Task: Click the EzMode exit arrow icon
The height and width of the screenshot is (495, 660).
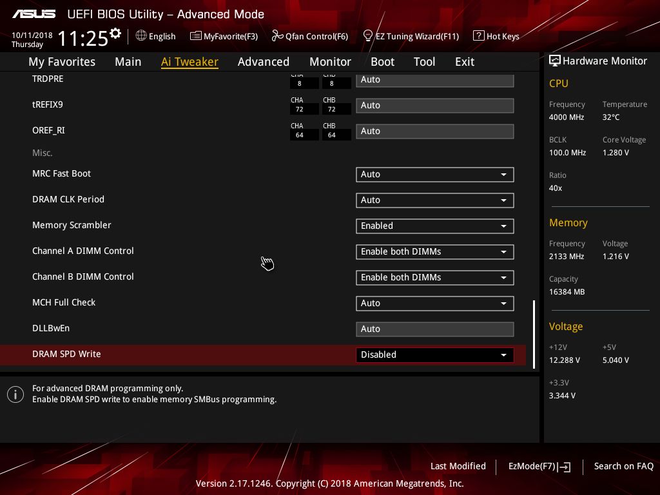Action: 565,467
